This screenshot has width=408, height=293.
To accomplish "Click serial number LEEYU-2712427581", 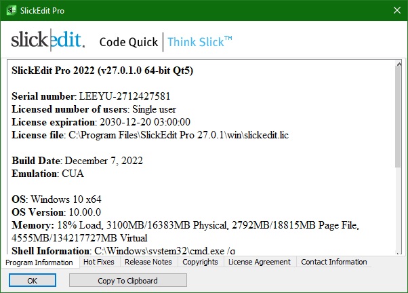I will click(125, 96).
